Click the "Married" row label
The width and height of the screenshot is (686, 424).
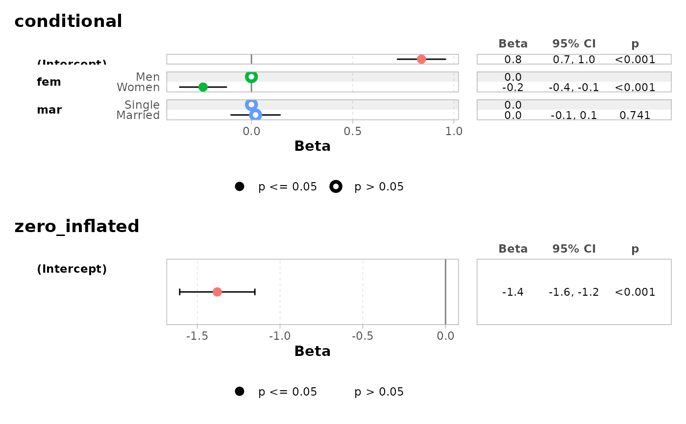coord(138,116)
